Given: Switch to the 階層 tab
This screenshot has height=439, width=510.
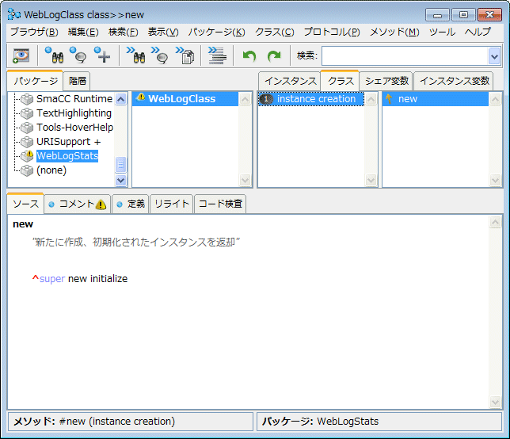Looking at the screenshot, I should point(78,81).
